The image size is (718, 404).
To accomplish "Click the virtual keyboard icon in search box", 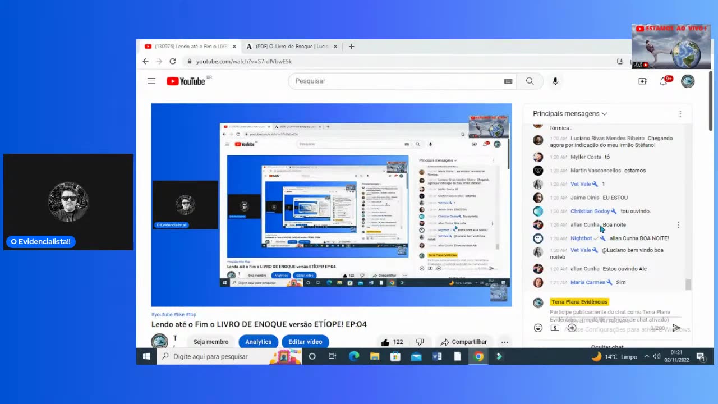I will pyautogui.click(x=508, y=81).
